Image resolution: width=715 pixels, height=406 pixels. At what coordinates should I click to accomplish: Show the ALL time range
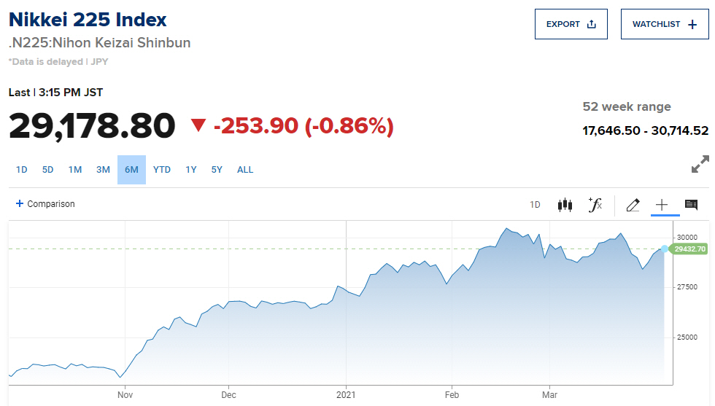(245, 170)
